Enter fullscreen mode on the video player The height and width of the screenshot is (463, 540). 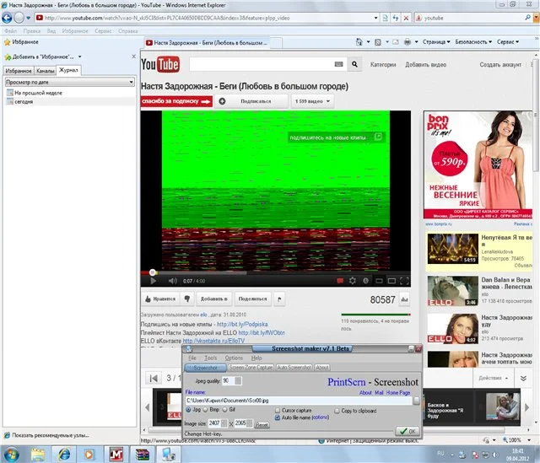click(x=405, y=281)
